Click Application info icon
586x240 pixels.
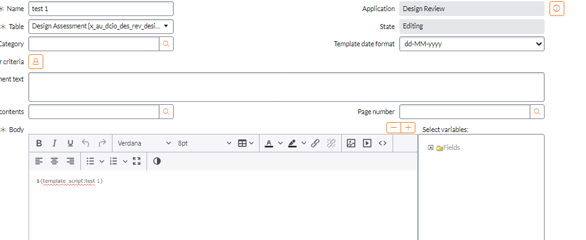pos(556,8)
